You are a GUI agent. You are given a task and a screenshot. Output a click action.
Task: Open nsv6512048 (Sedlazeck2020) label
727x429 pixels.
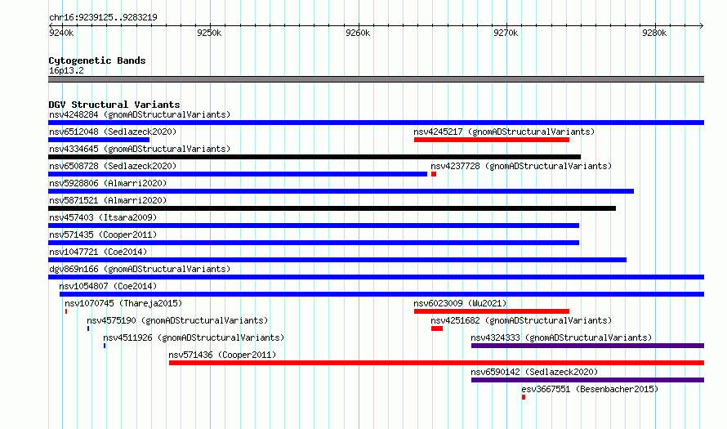pyautogui.click(x=113, y=132)
